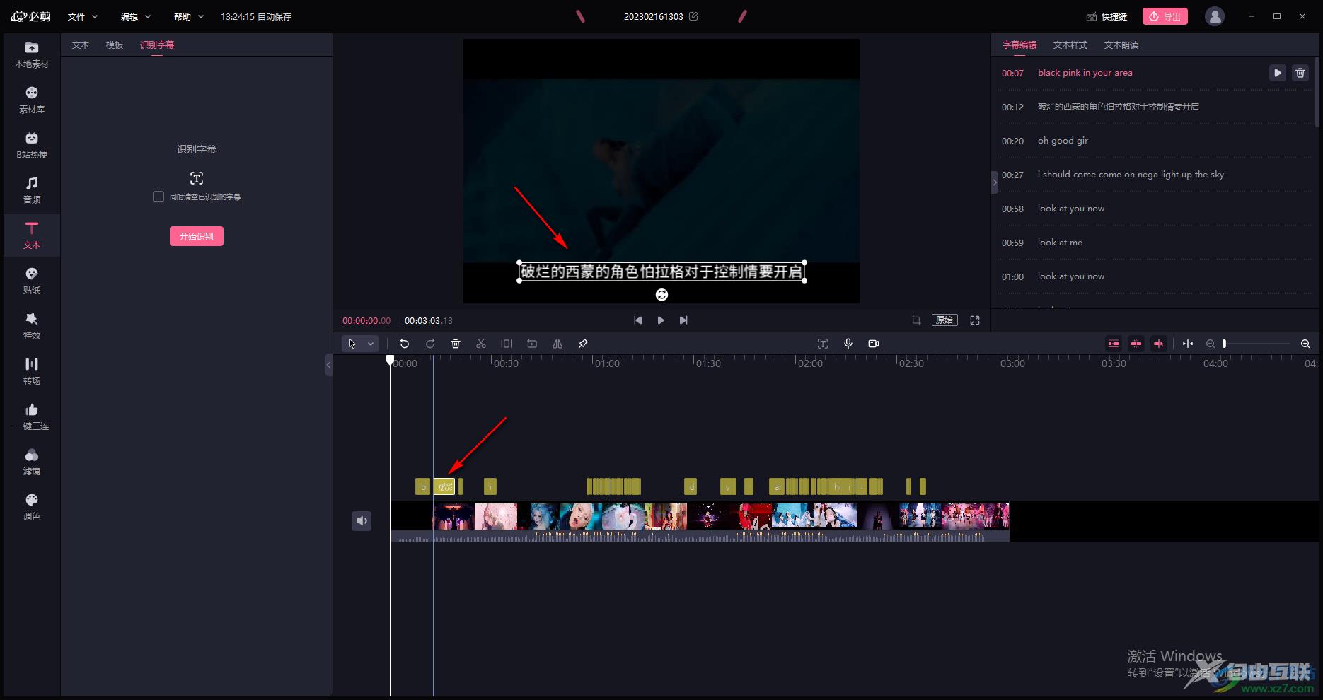Open the 调色 color grading panel
Image resolution: width=1323 pixels, height=700 pixels.
[32, 508]
